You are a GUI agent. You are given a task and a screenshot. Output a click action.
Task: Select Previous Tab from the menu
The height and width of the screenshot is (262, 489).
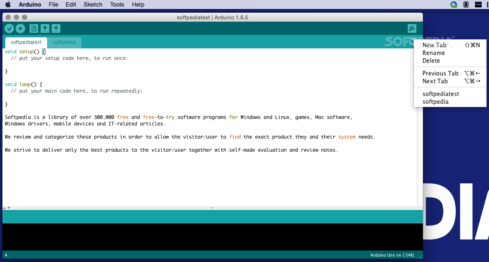click(440, 73)
